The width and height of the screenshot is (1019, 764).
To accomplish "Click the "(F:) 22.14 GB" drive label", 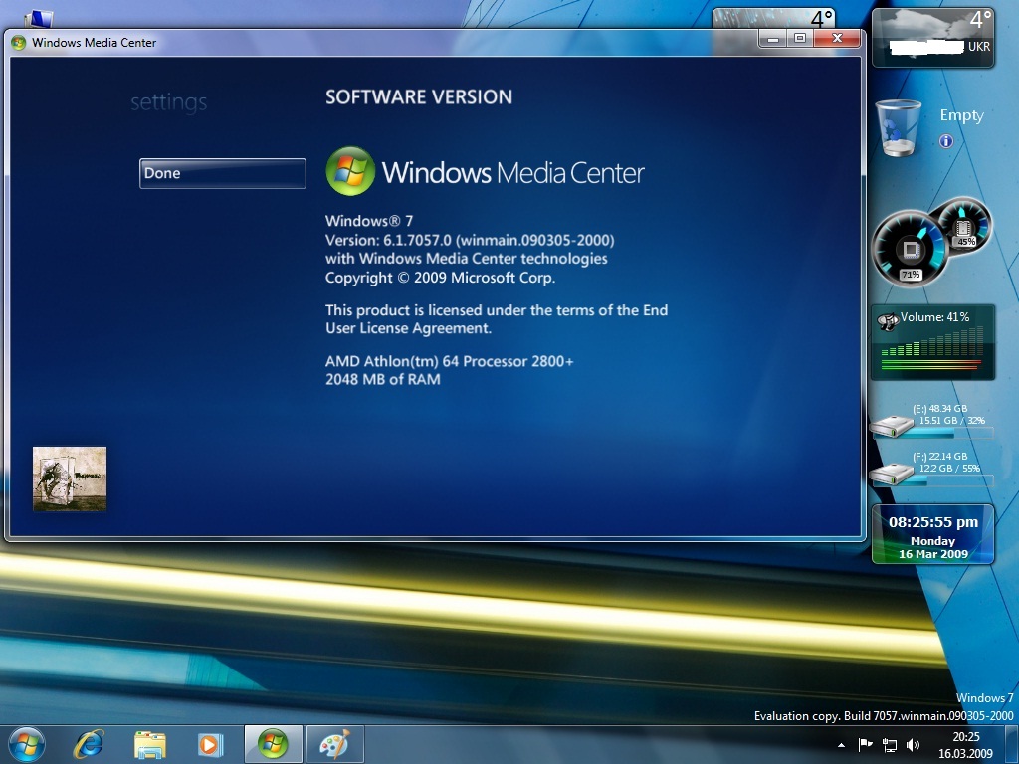I will pyautogui.click(x=939, y=456).
